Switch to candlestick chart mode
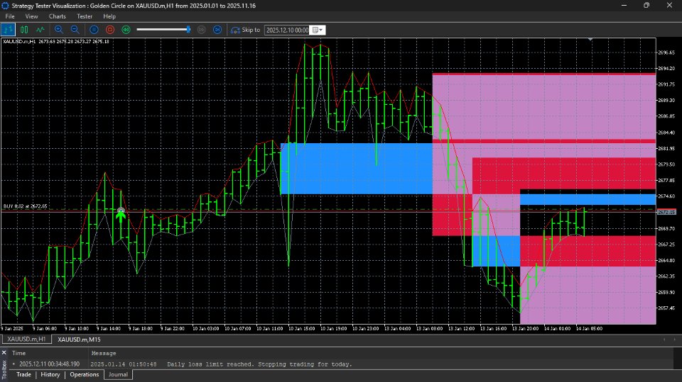Screen dimensions: 682x382 pyautogui.click(x=24, y=30)
